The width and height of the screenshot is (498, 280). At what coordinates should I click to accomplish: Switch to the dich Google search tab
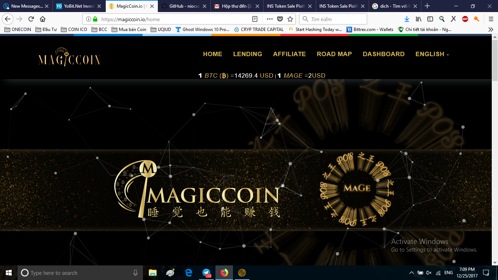[395, 6]
